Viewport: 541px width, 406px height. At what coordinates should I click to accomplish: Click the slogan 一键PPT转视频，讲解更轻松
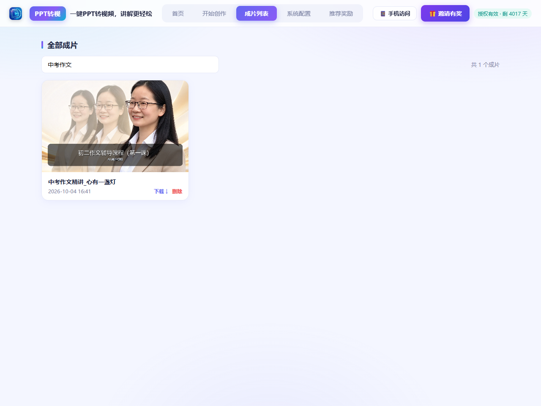[x=111, y=14]
